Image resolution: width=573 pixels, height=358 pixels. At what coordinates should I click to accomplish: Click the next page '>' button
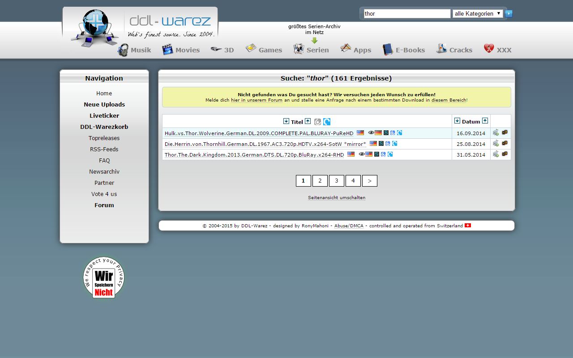370,181
